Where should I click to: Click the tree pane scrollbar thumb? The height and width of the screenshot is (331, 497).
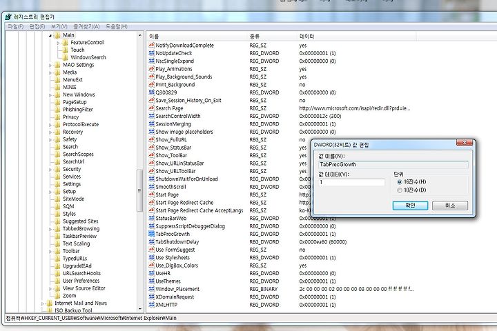139,191
